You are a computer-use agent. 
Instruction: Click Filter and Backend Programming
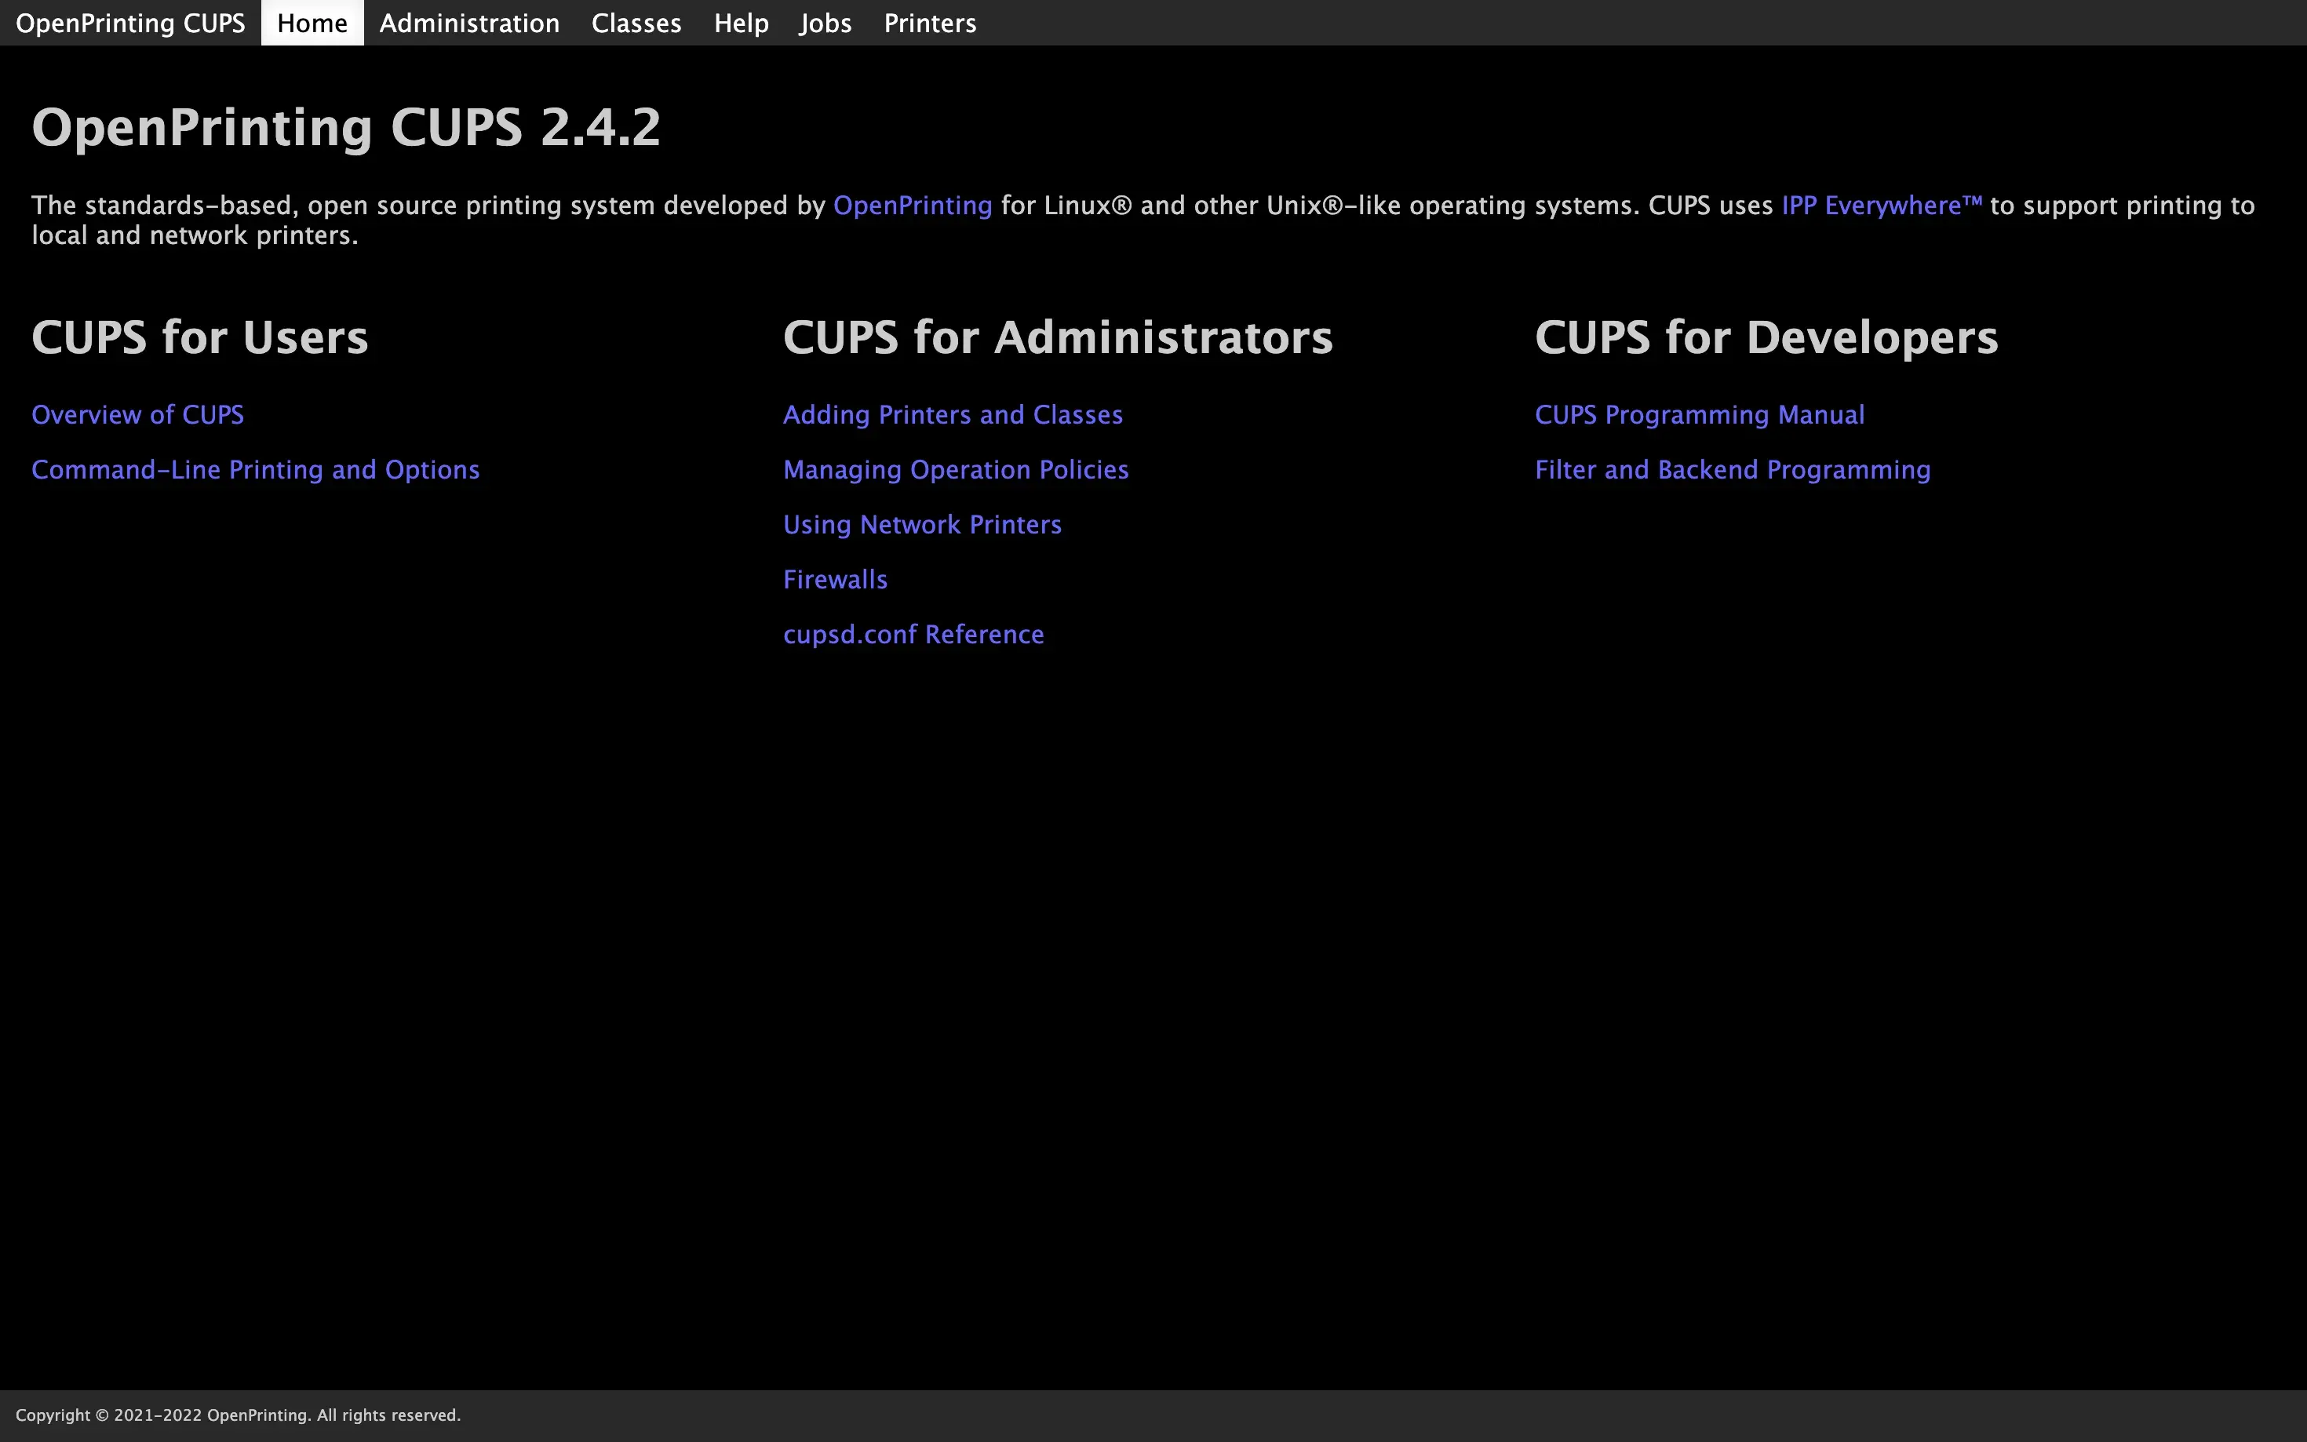[x=1732, y=470]
